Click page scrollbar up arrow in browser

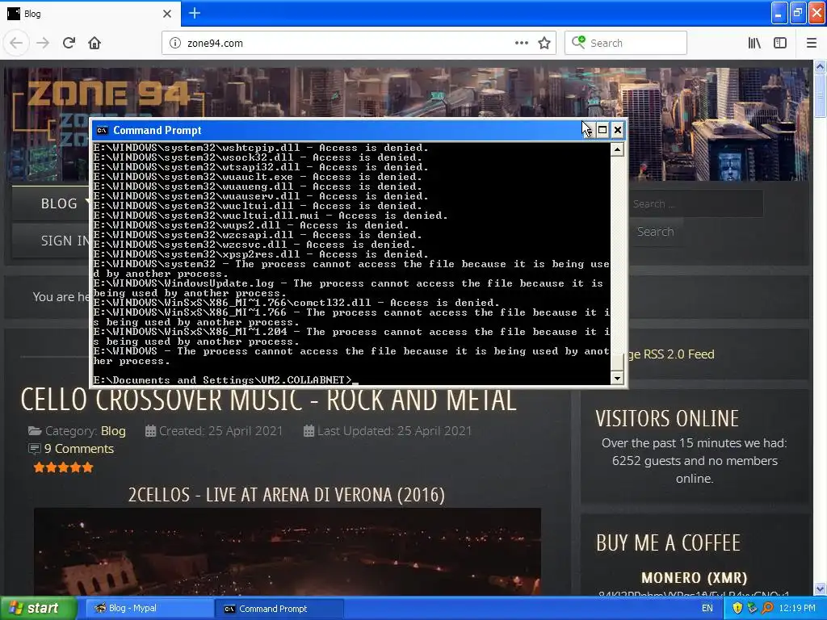[821, 66]
